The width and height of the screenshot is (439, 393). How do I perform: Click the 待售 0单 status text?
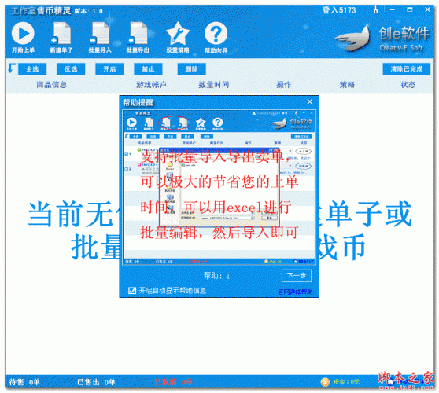pyautogui.click(x=24, y=382)
